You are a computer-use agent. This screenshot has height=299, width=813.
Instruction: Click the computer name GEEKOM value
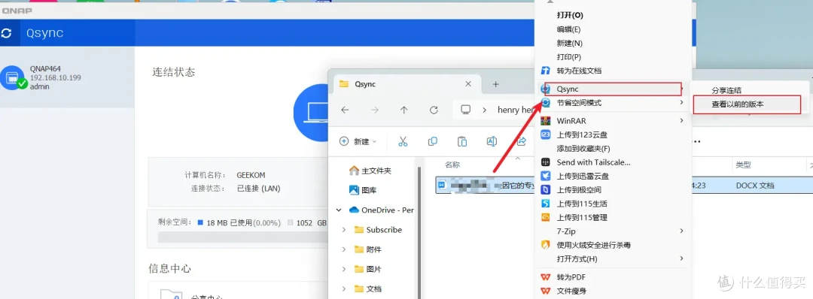click(x=251, y=175)
